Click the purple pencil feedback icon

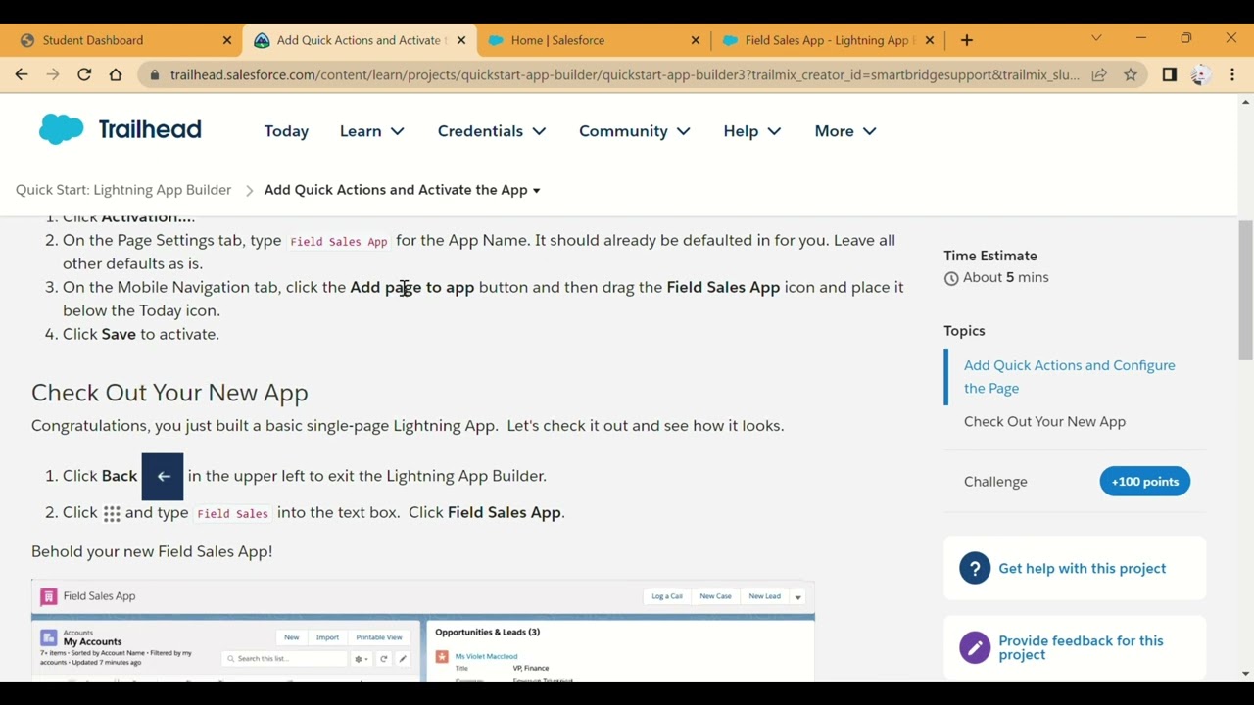[x=975, y=647]
